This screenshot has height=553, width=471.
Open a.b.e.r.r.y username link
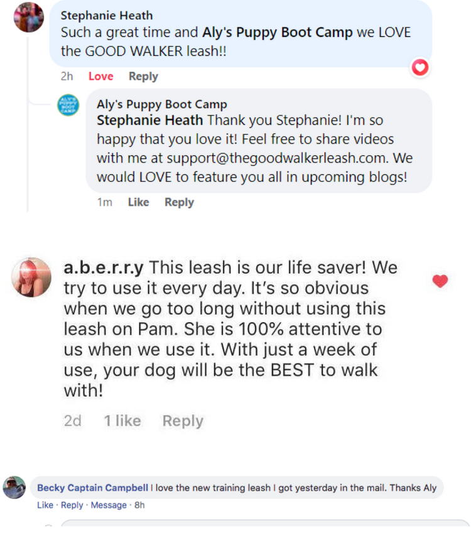[x=104, y=267]
